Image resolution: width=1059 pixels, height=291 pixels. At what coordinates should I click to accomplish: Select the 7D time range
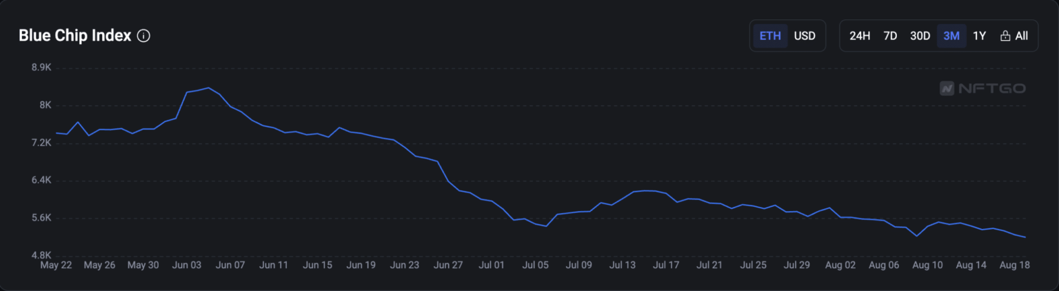click(x=890, y=36)
